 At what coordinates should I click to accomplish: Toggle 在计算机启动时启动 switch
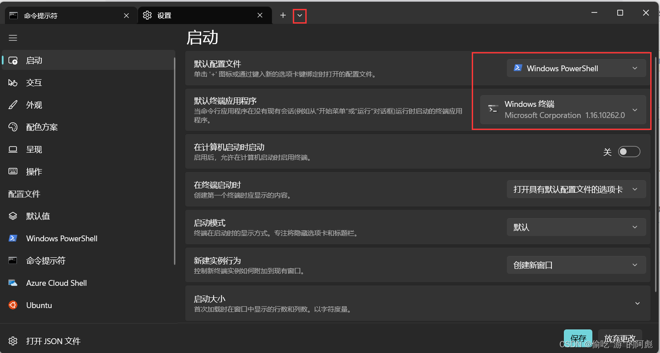coord(629,152)
